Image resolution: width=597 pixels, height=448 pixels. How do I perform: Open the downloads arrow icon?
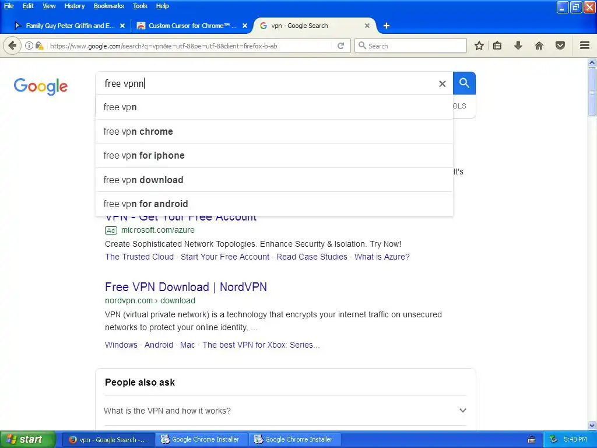(x=518, y=45)
